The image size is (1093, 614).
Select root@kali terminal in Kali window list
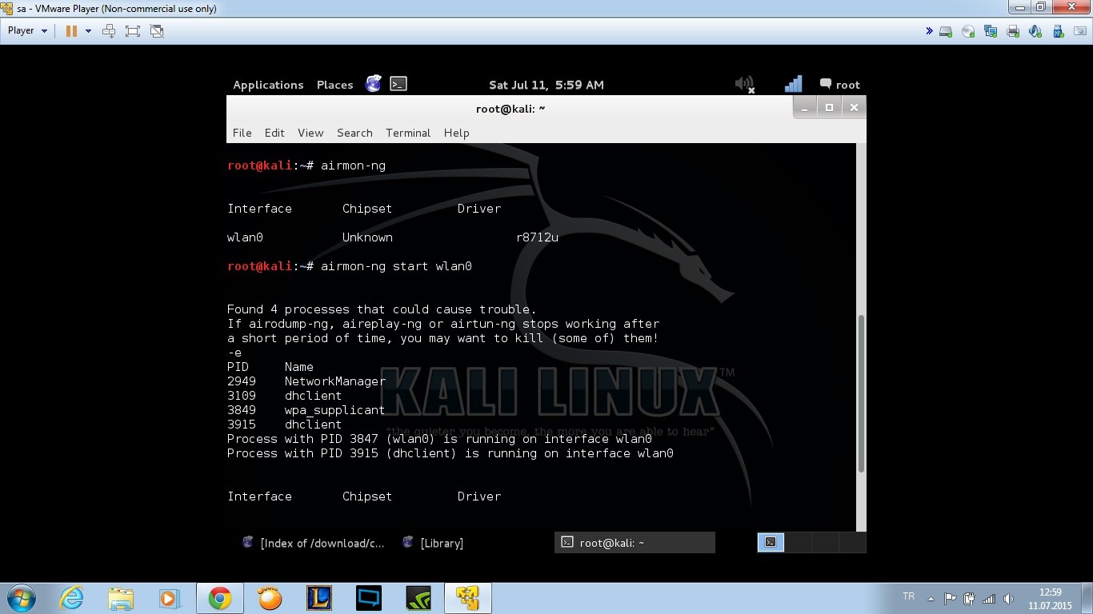(x=635, y=542)
